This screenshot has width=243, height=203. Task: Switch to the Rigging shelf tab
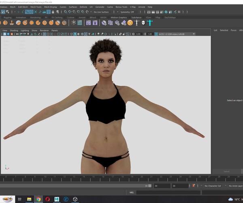[x=7, y=17]
